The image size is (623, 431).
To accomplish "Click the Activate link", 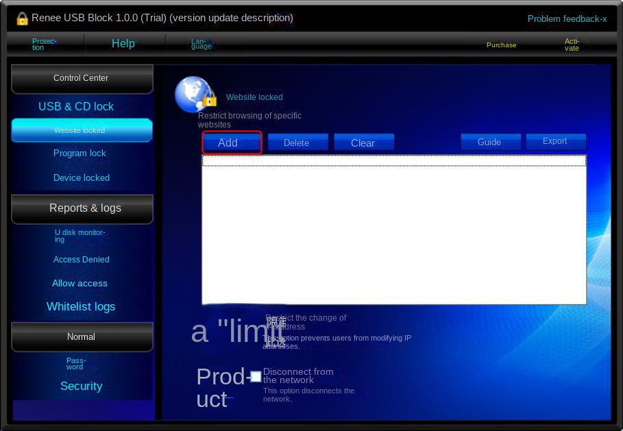I will (x=572, y=45).
